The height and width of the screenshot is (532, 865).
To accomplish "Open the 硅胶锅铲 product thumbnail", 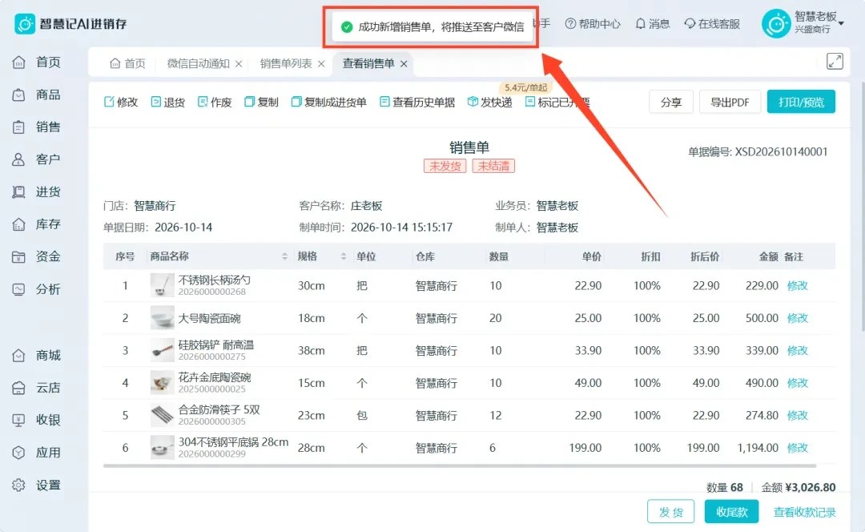I will click(162, 350).
